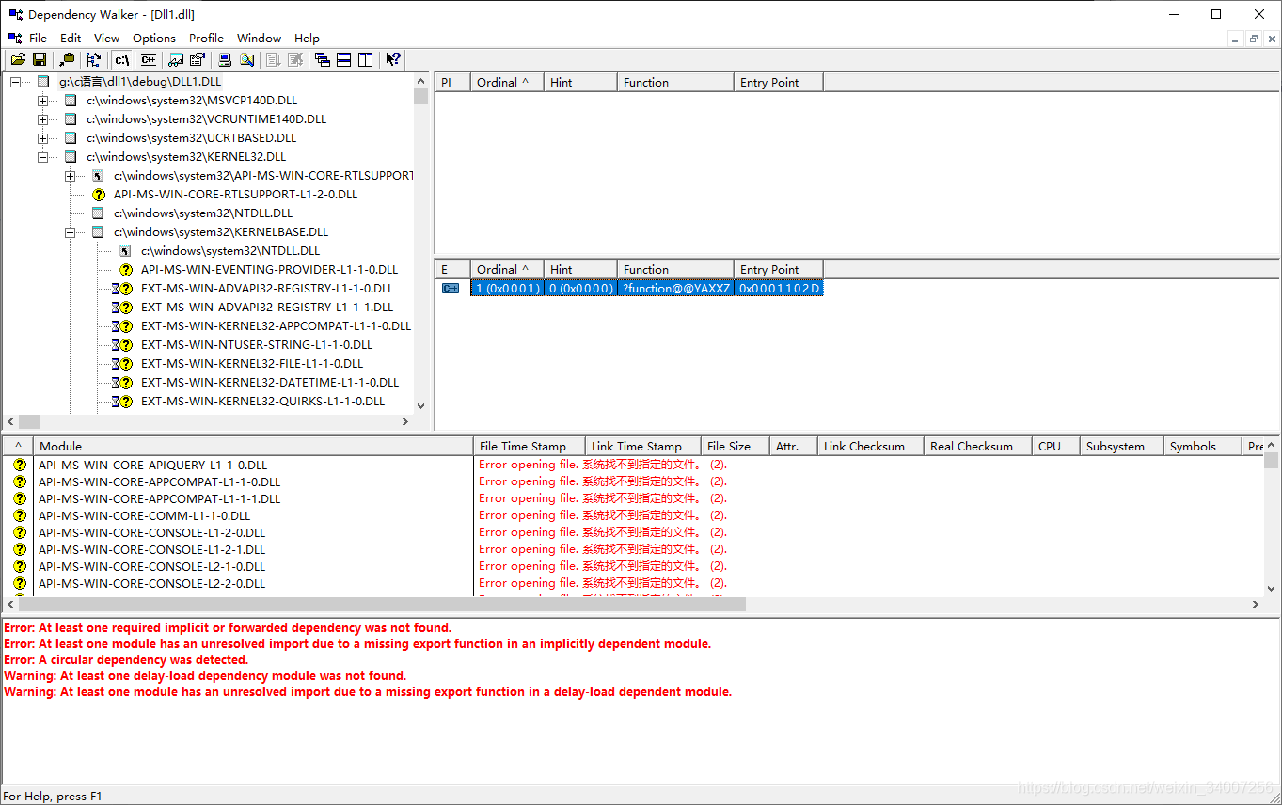Select c:\windows\system32\NTDLL.DLL under KERNEL32
Viewport: 1282px width, 805px height.
pos(202,213)
